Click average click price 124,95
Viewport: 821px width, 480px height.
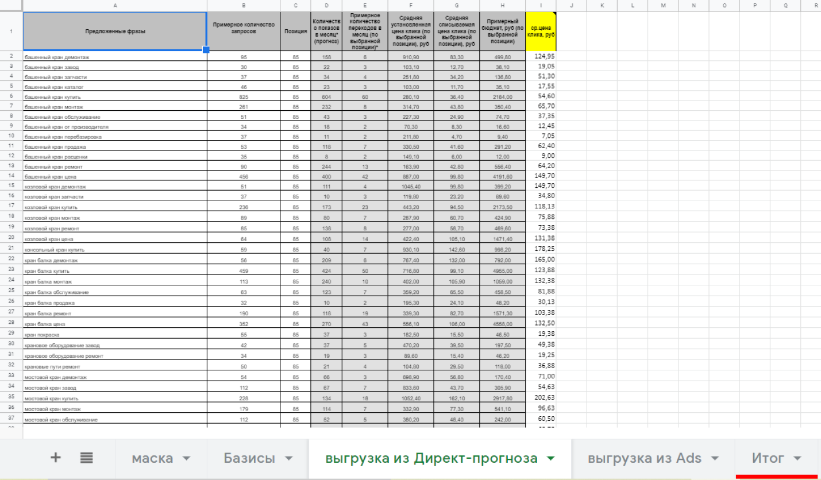(541, 56)
